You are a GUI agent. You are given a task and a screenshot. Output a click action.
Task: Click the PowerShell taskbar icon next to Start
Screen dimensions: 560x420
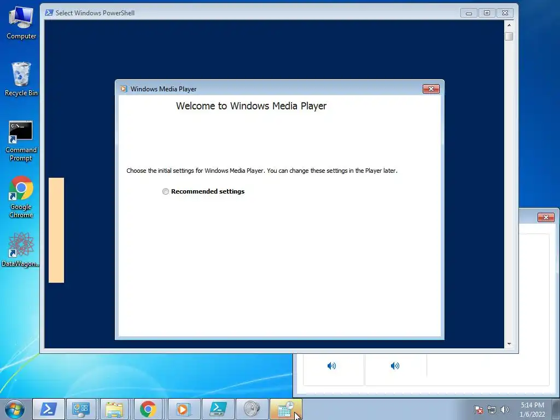49,409
